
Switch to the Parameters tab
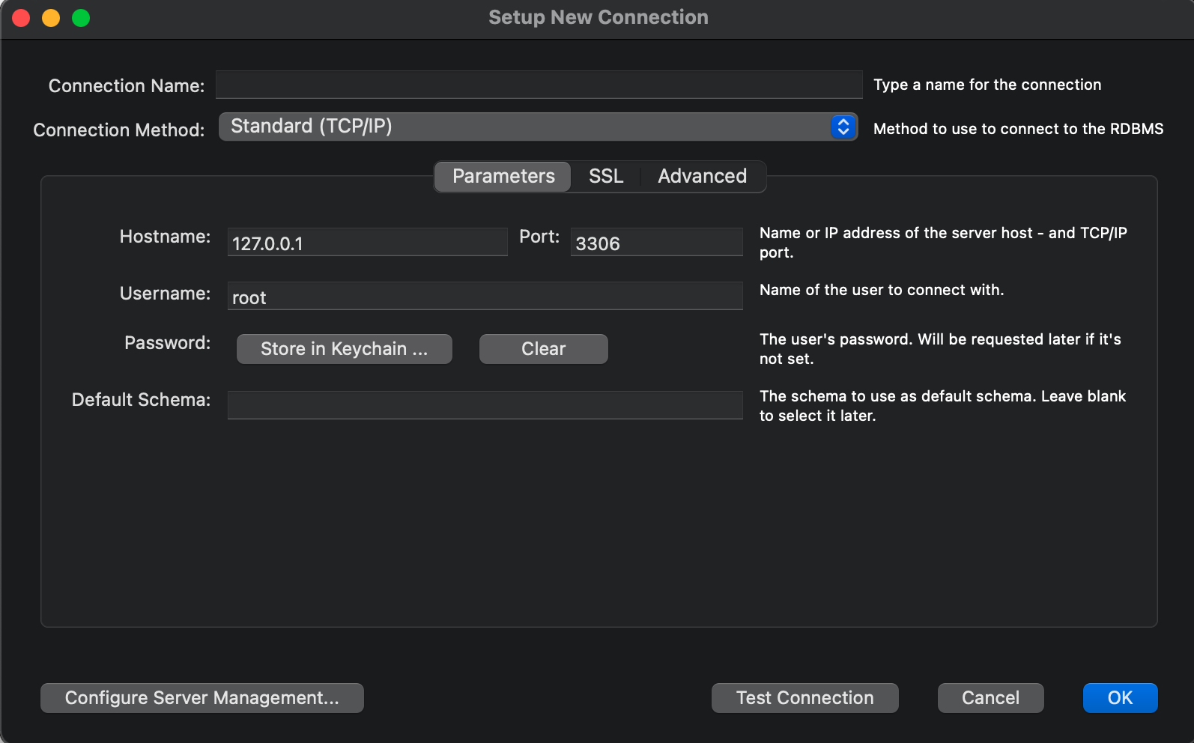tap(503, 177)
